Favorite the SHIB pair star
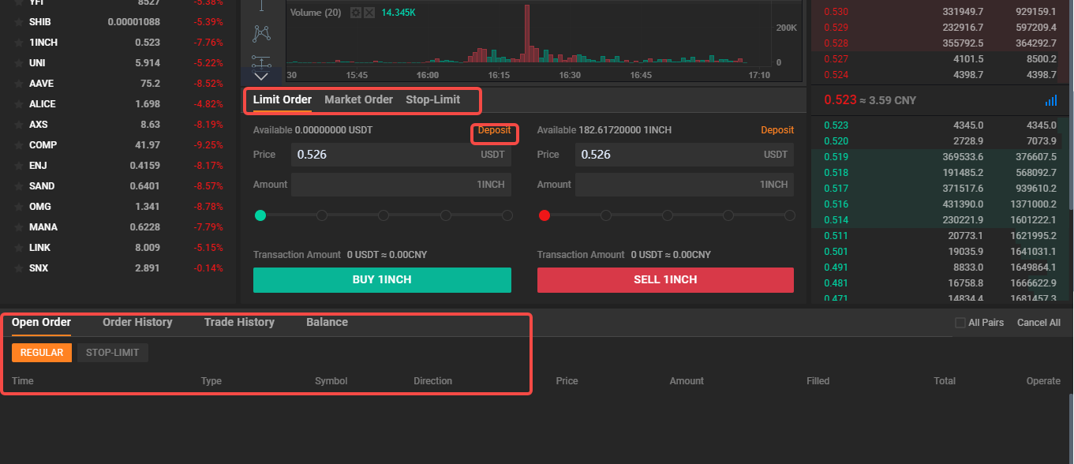The width and height of the screenshot is (1074, 464). tap(18, 22)
